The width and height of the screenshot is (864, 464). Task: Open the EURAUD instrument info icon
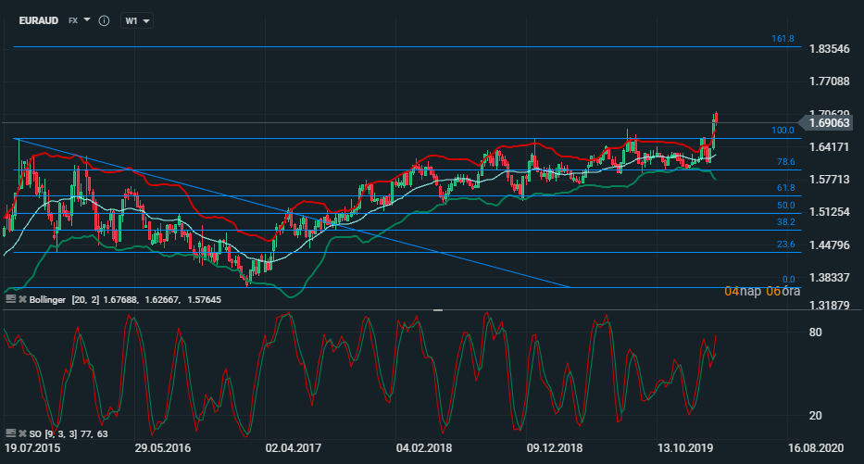[x=103, y=19]
